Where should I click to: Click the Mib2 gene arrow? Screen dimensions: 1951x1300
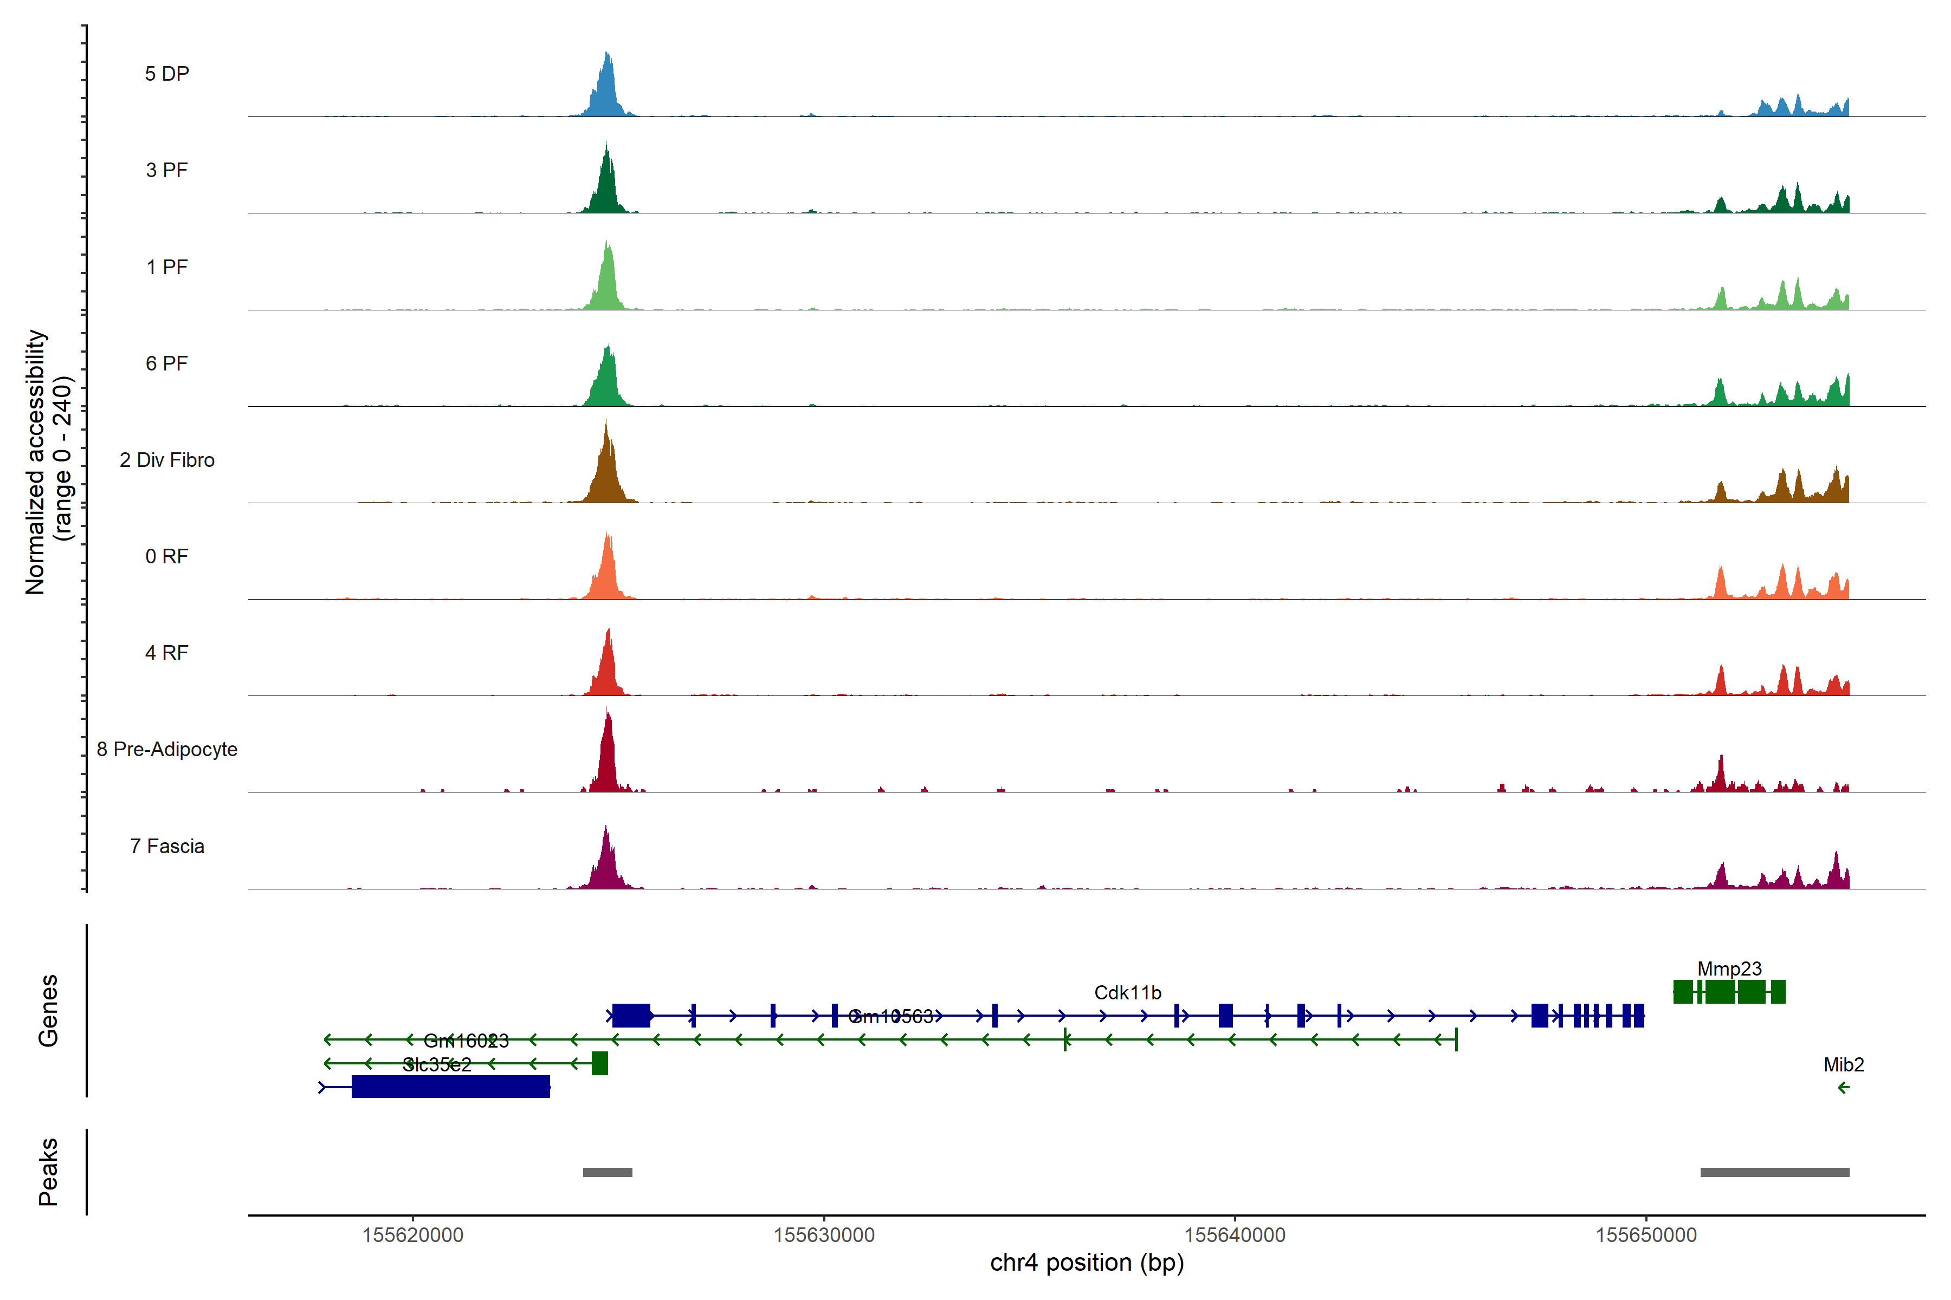point(1843,1088)
